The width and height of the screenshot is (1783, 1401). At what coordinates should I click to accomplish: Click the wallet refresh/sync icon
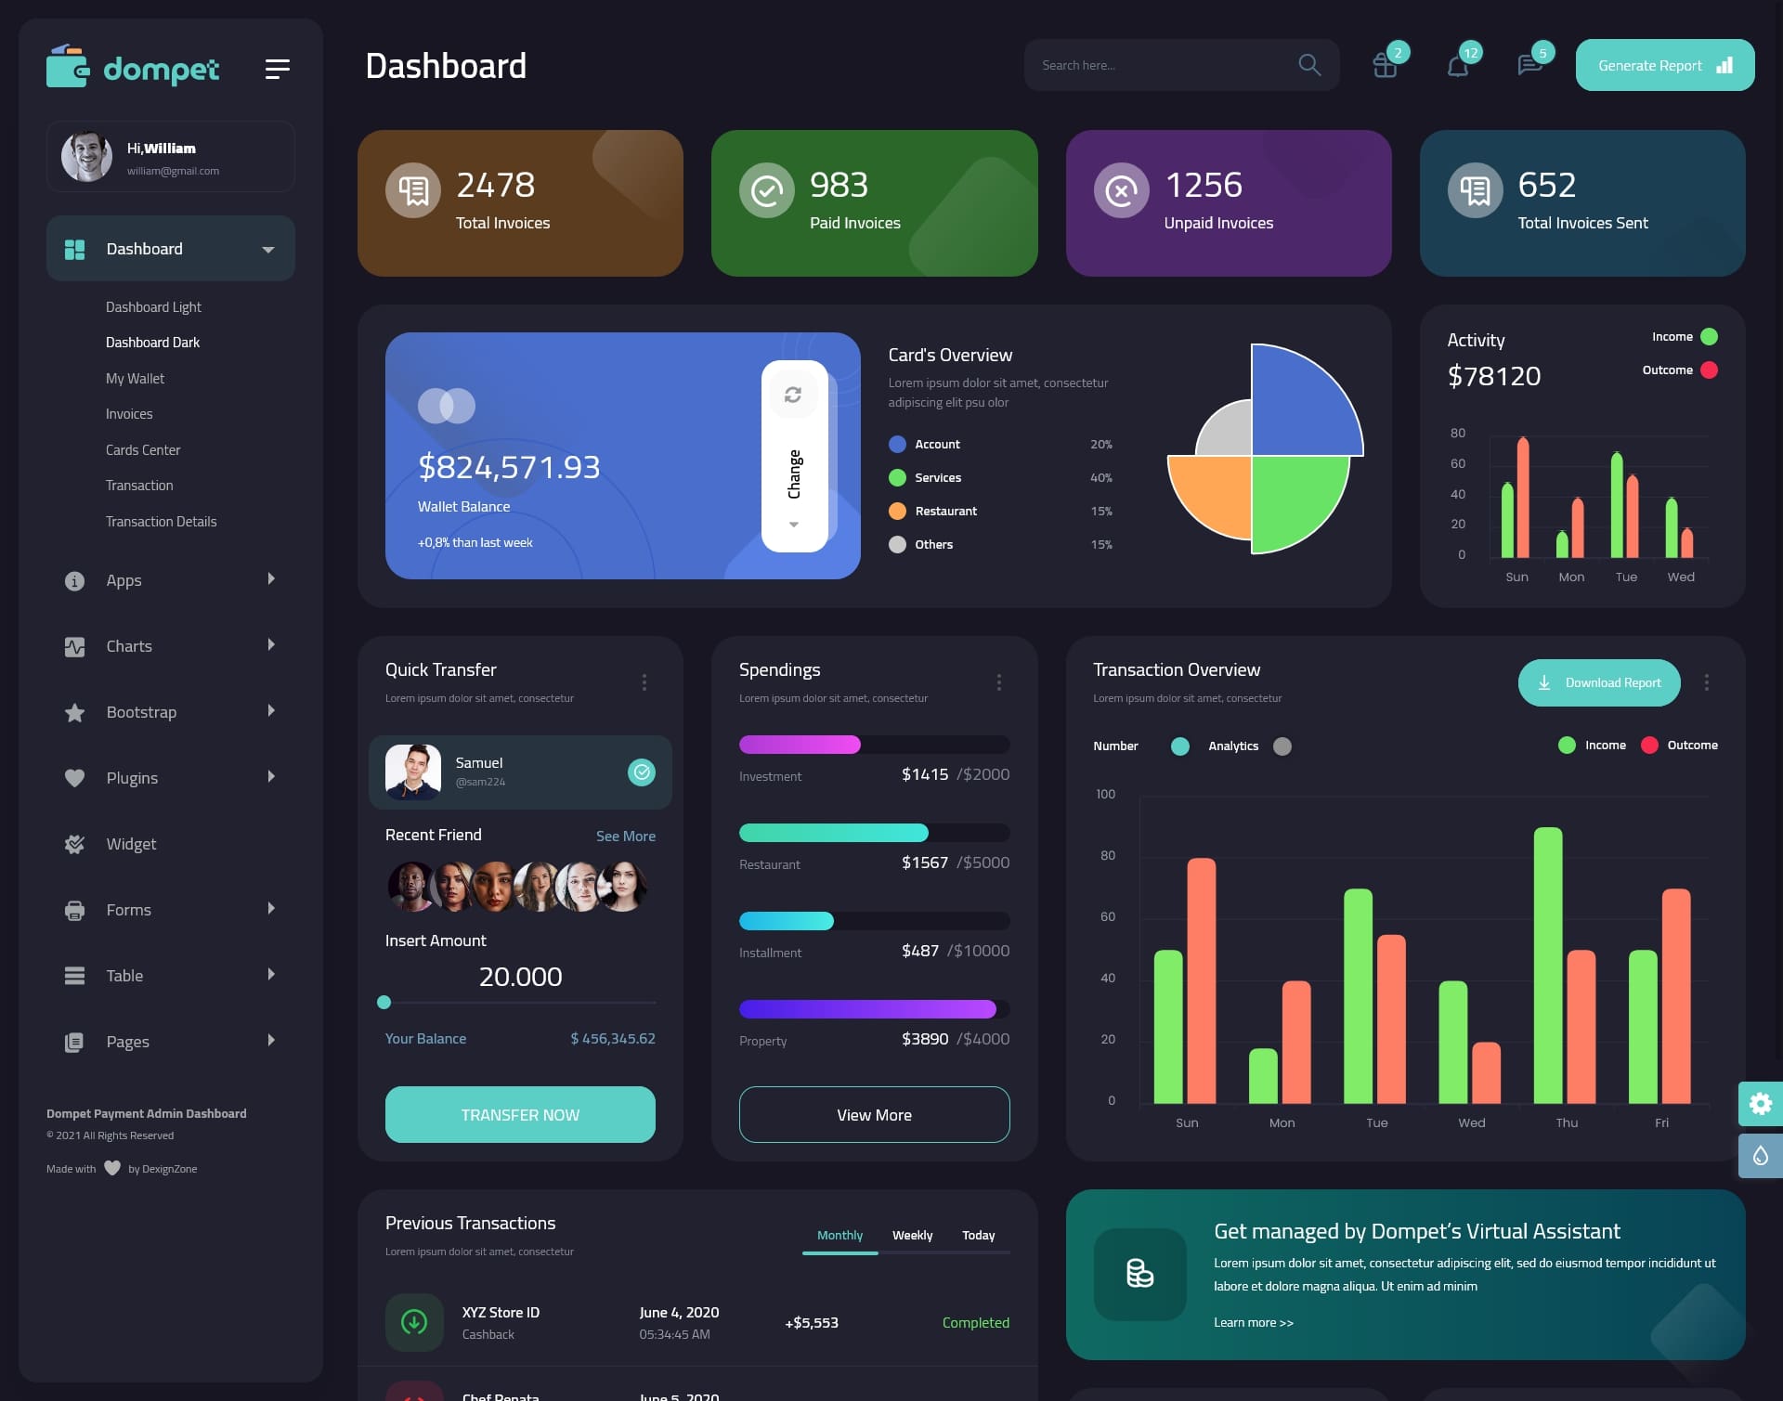[x=793, y=394]
